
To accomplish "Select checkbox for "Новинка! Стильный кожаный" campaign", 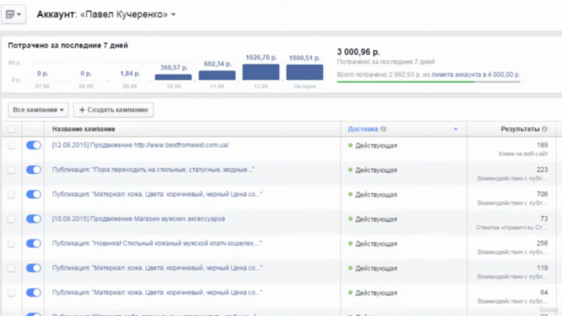I will pos(11,244).
